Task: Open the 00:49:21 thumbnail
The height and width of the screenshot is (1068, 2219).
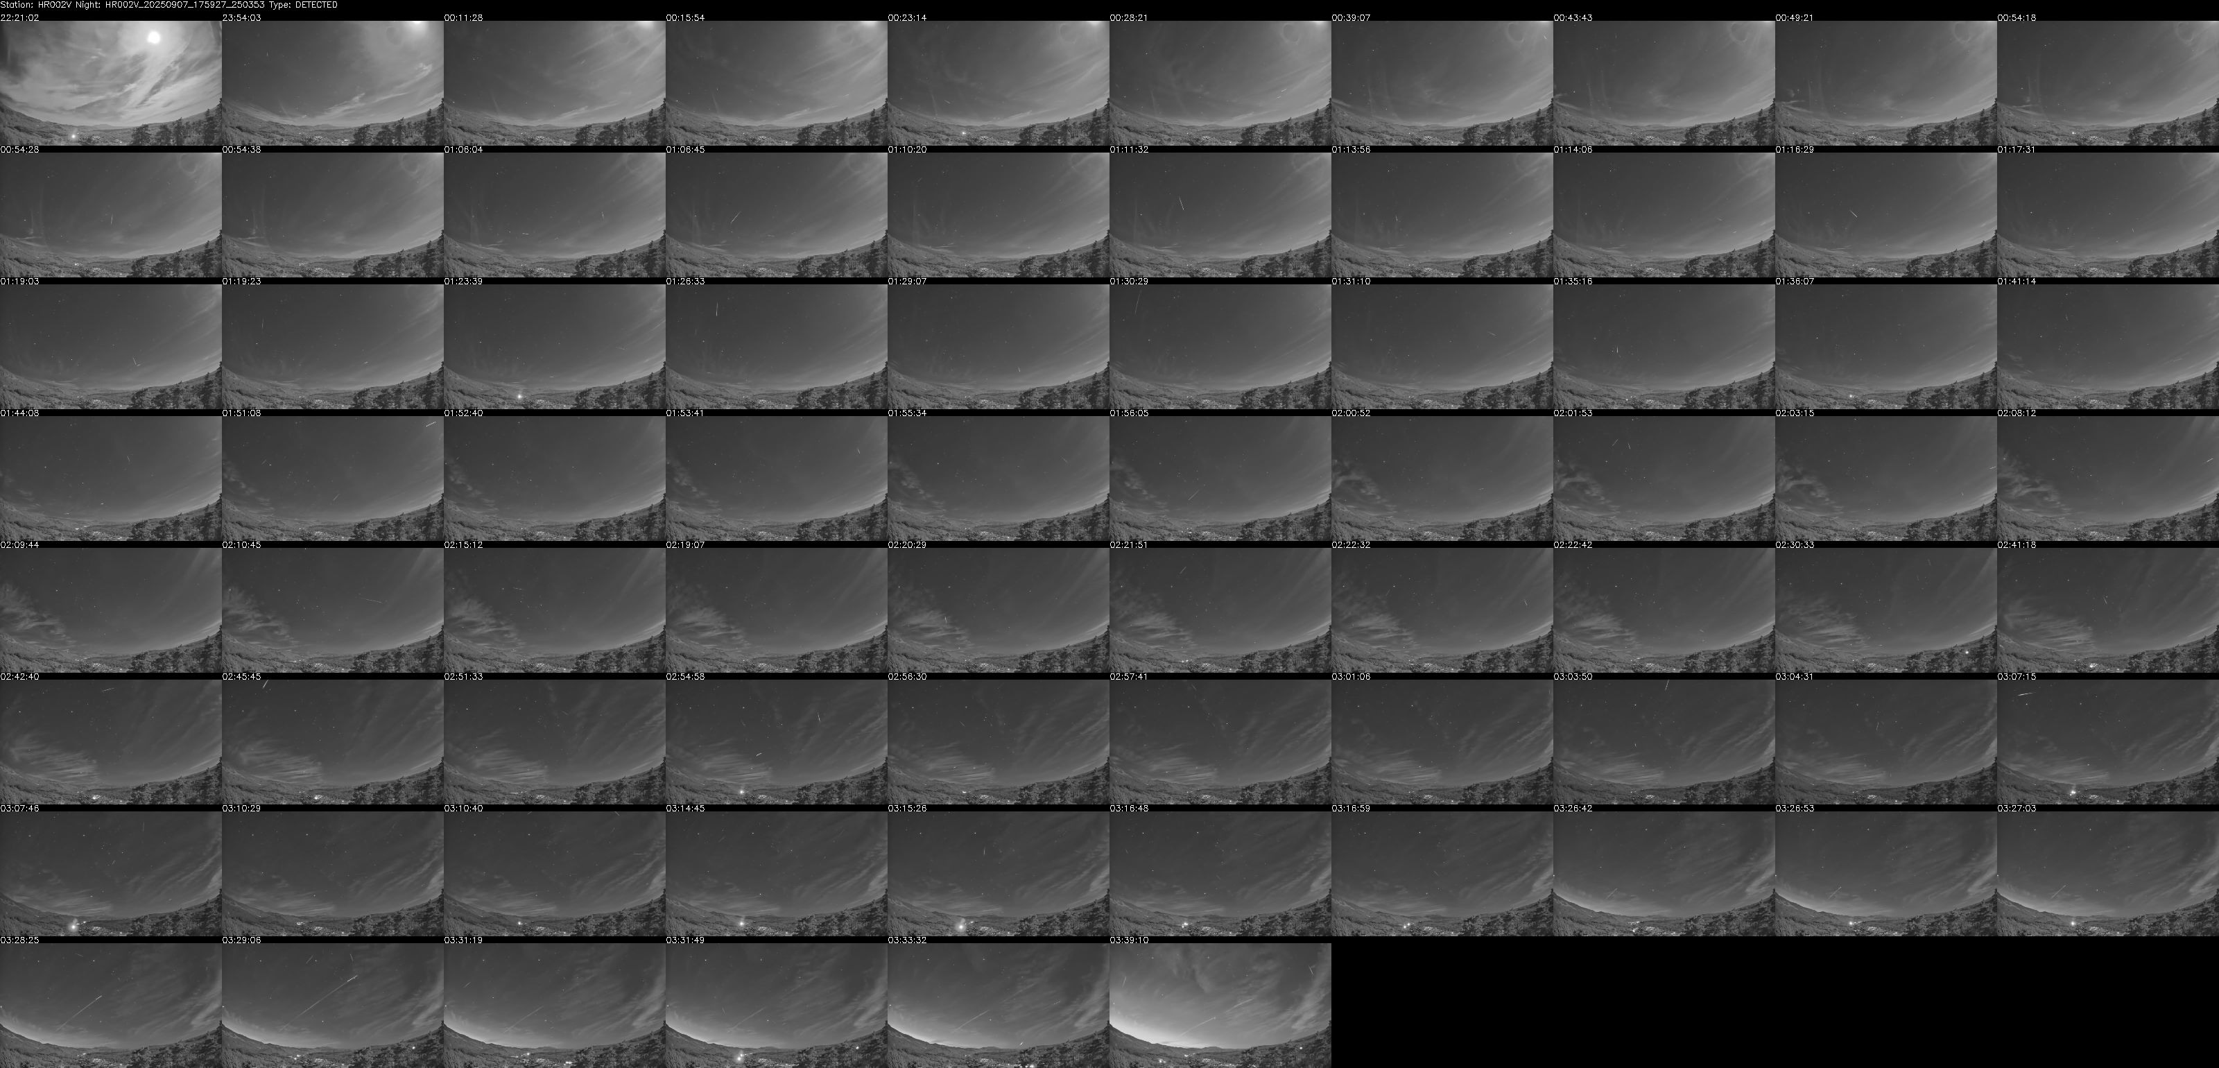Action: point(1885,83)
